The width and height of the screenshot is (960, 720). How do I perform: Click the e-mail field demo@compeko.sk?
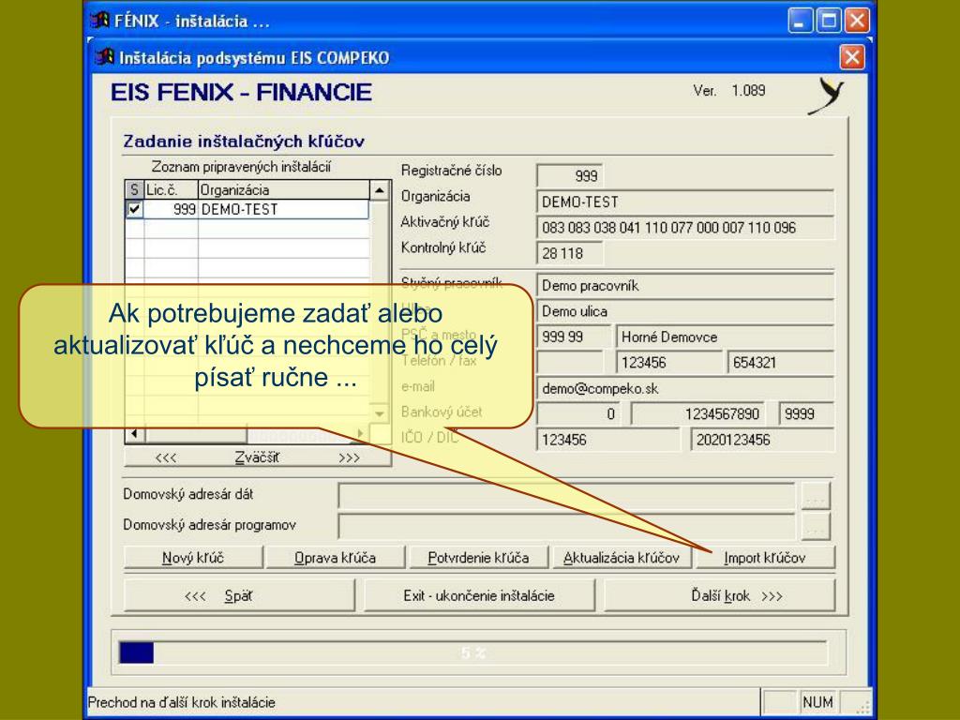click(x=685, y=388)
